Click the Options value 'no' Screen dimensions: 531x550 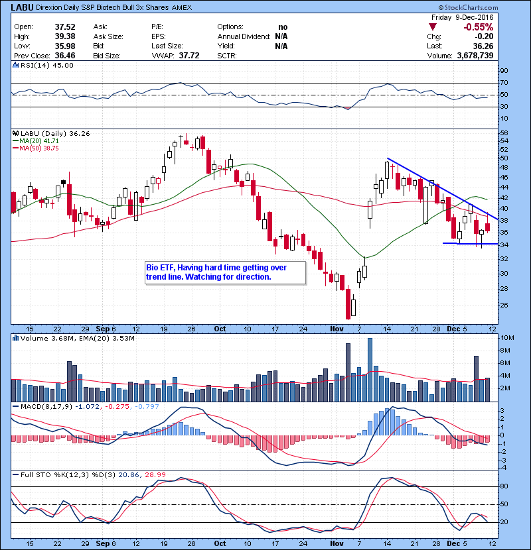click(x=283, y=27)
